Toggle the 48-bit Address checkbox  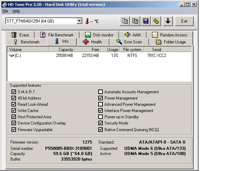coord(14,98)
